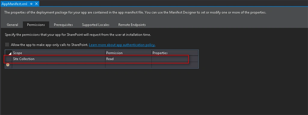Open Learn more about app authentication policy link
Image resolution: width=308 pixels, height=115 pixels.
pyautogui.click(x=122, y=45)
